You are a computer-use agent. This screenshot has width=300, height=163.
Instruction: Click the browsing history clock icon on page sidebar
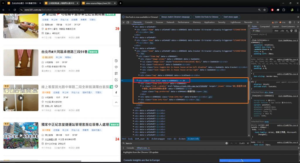[x=116, y=61]
